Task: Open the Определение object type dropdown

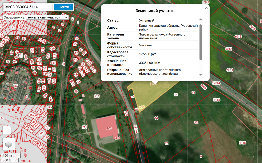Action: tap(47, 17)
